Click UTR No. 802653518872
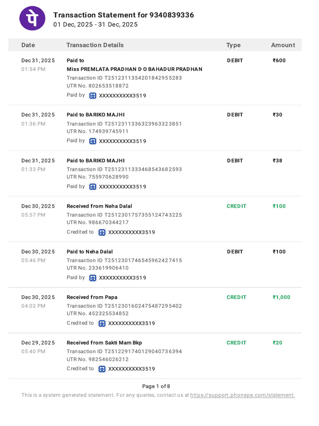The image size is (319, 426). (x=98, y=86)
